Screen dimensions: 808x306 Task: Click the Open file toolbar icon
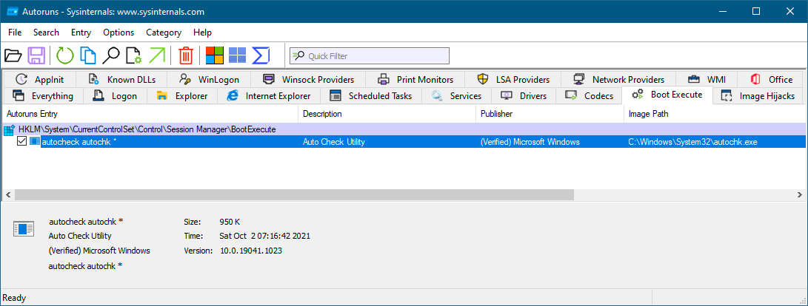13,55
